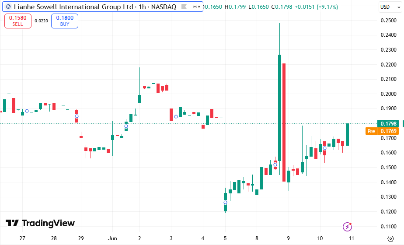Click the latest green candle near date 11

coord(347,135)
